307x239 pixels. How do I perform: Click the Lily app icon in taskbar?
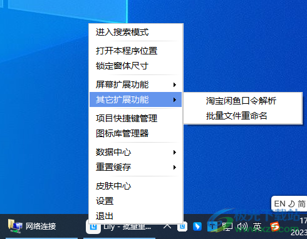[93, 227]
